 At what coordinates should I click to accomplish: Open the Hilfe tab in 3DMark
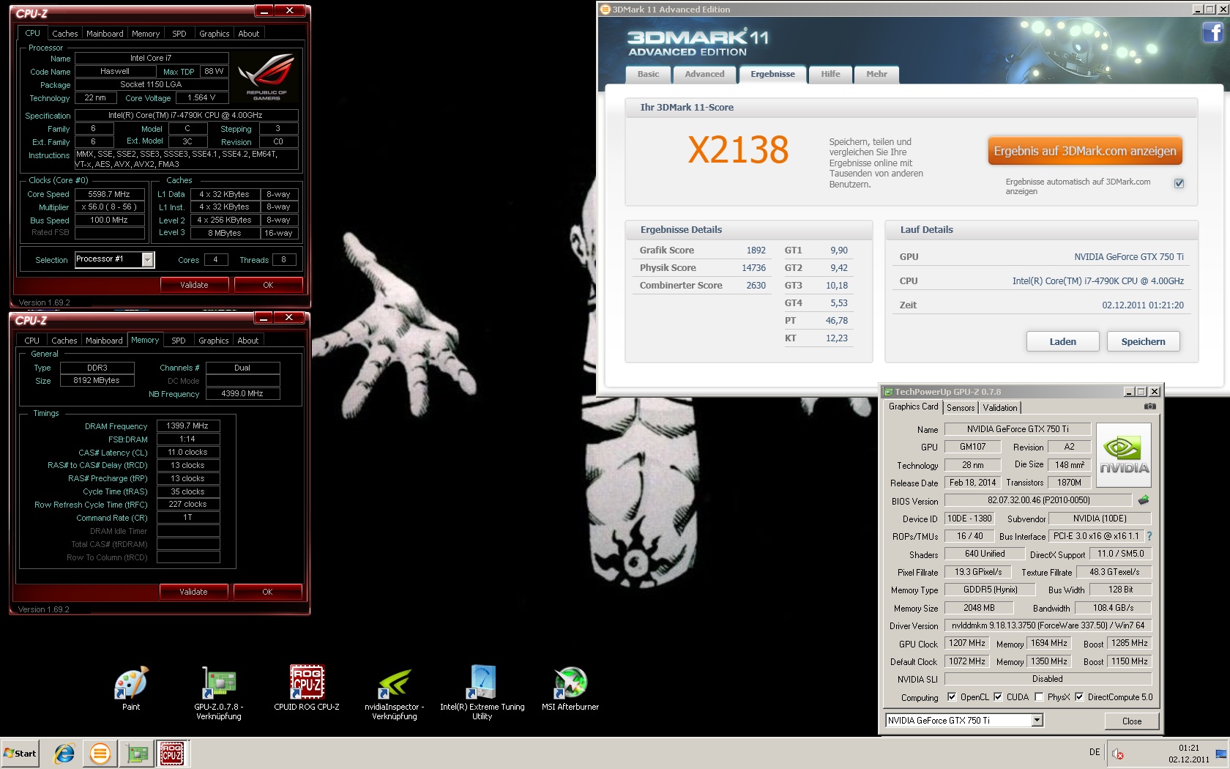tap(830, 74)
